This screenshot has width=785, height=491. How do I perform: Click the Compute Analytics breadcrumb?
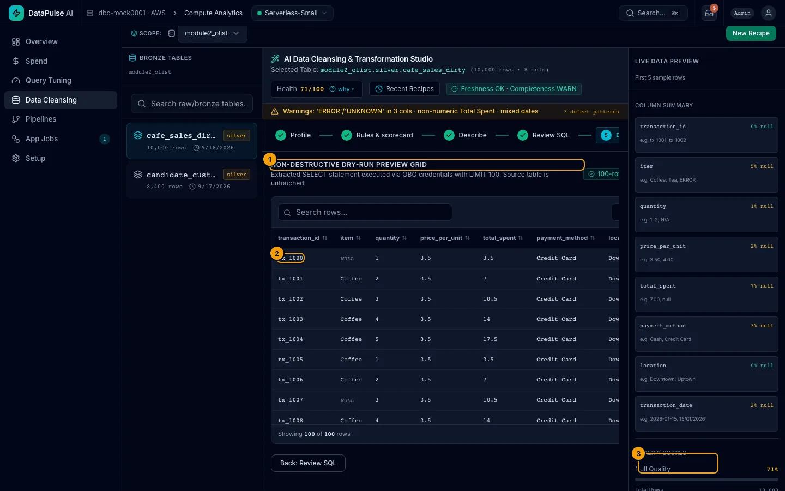(x=213, y=13)
